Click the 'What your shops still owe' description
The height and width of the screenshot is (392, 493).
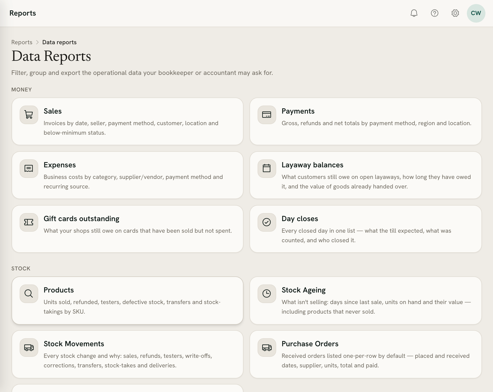tap(138, 231)
